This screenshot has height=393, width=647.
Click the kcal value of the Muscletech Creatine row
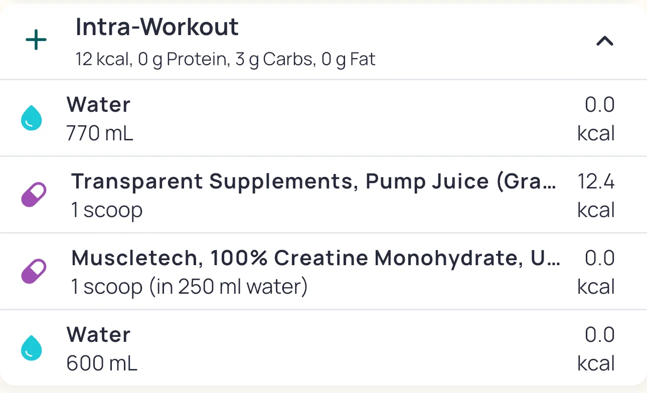pyautogui.click(x=596, y=272)
